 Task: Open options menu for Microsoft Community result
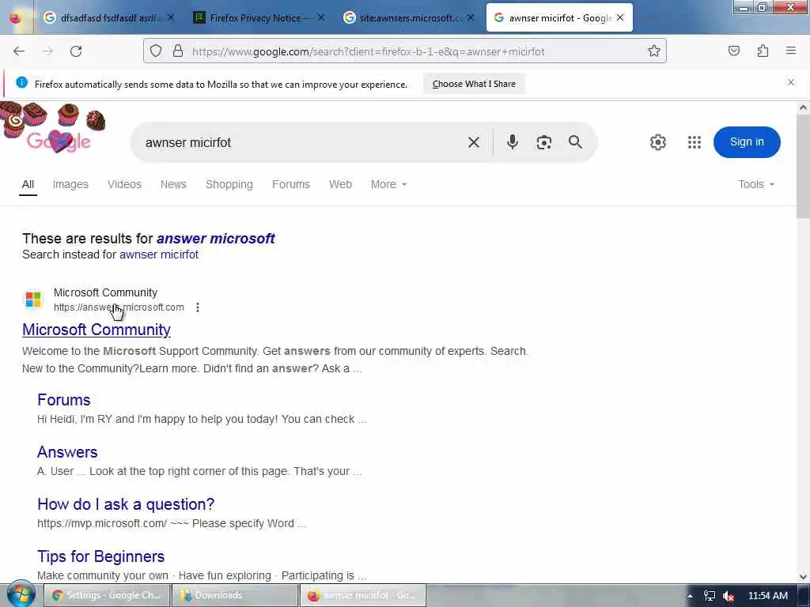coord(197,307)
